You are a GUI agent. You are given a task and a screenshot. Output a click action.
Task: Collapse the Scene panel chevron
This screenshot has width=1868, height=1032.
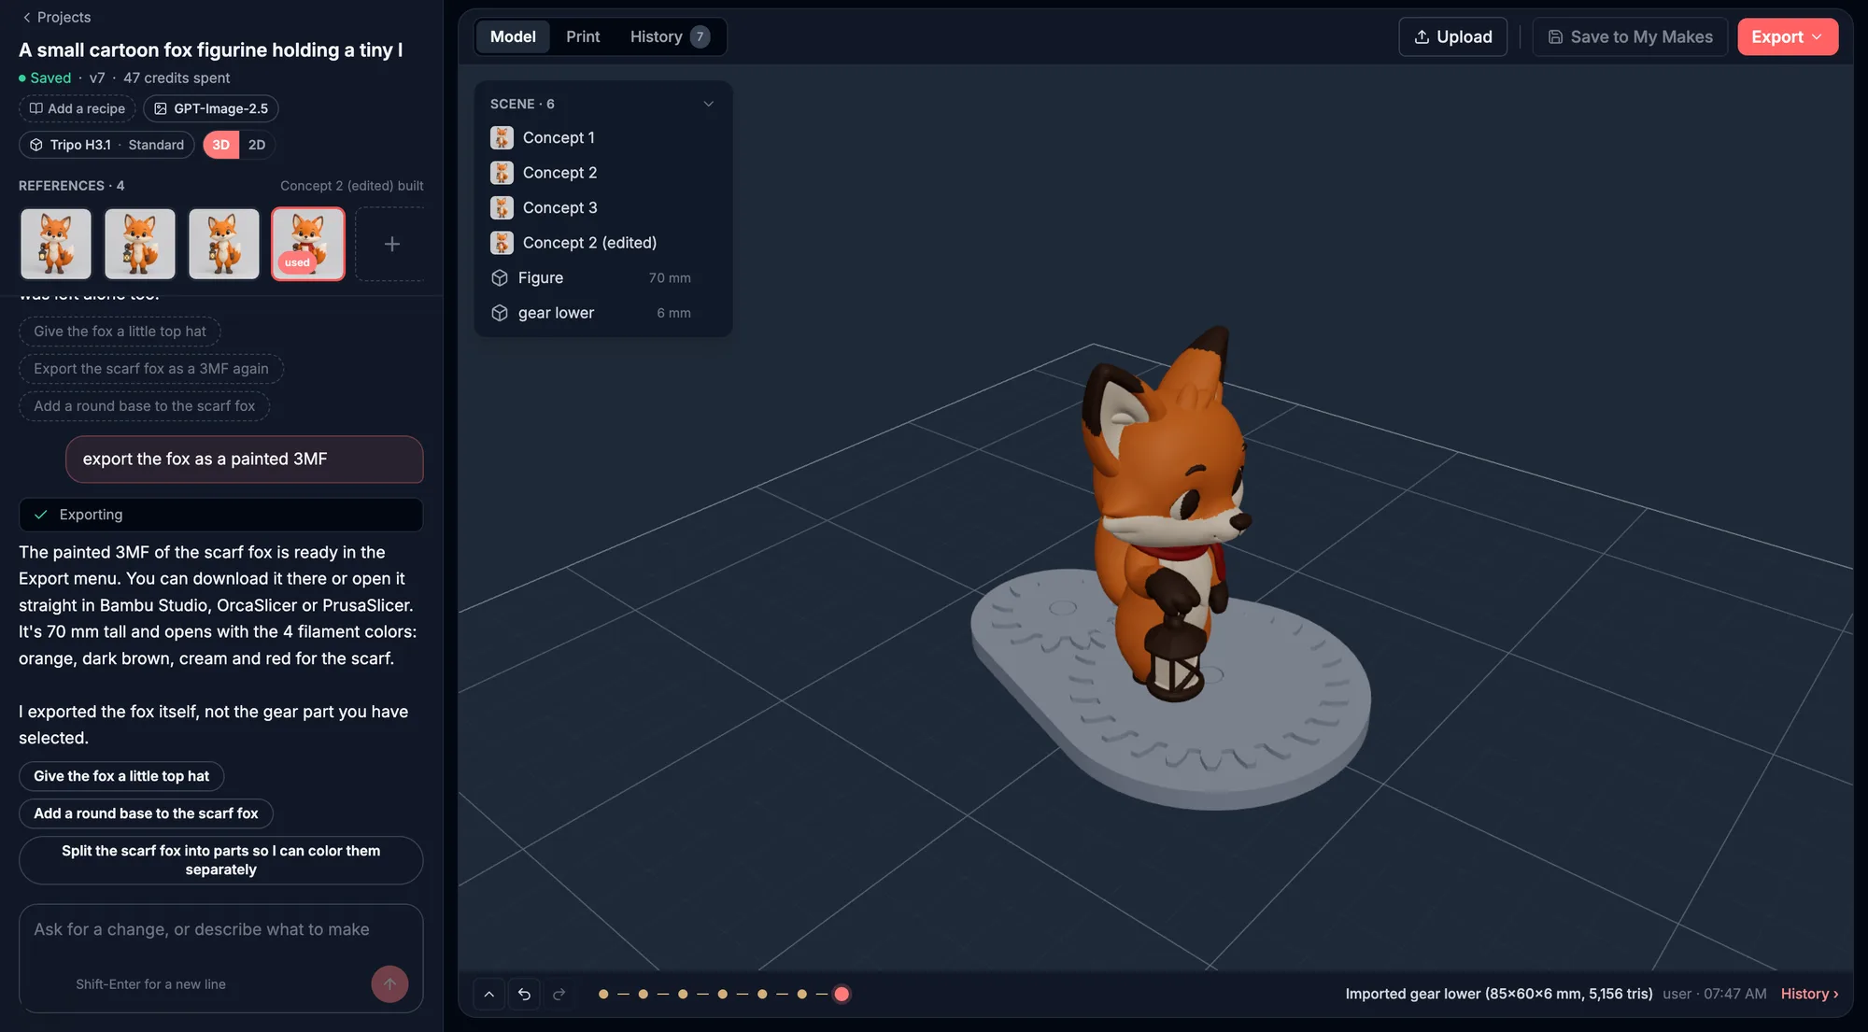[708, 104]
